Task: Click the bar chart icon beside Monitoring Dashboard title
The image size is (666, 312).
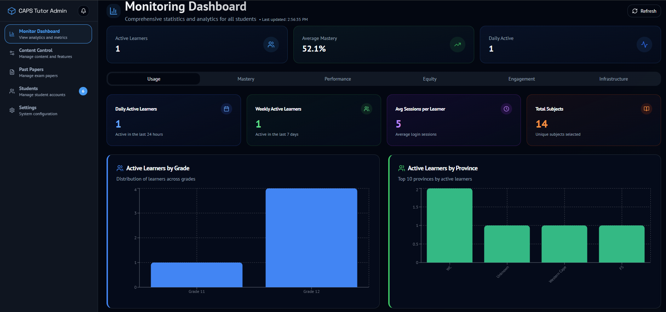Action: click(x=113, y=11)
